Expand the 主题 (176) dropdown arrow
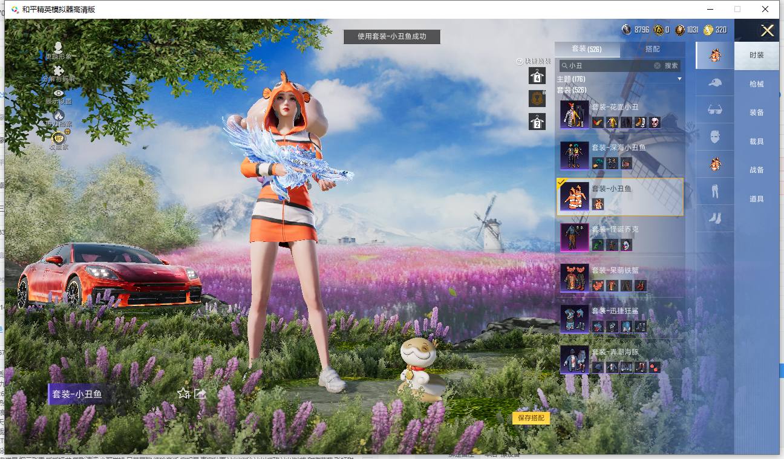This screenshot has width=784, height=459. point(679,79)
